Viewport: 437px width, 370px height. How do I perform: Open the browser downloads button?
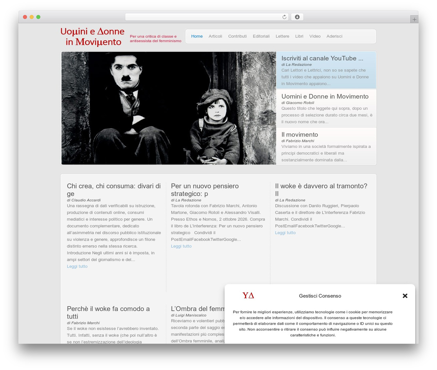(297, 17)
